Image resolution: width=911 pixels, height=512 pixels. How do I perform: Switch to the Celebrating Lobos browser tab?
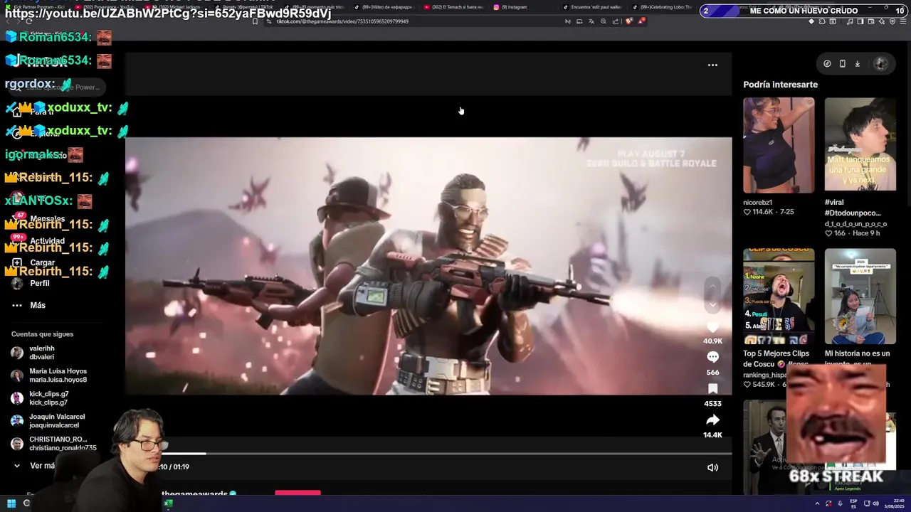coord(662,7)
